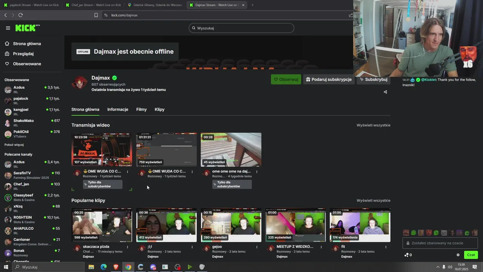This screenshot has height=272, width=483.
Task: Switch to the Chef_jan Stream browser tab
Action: point(93,5)
